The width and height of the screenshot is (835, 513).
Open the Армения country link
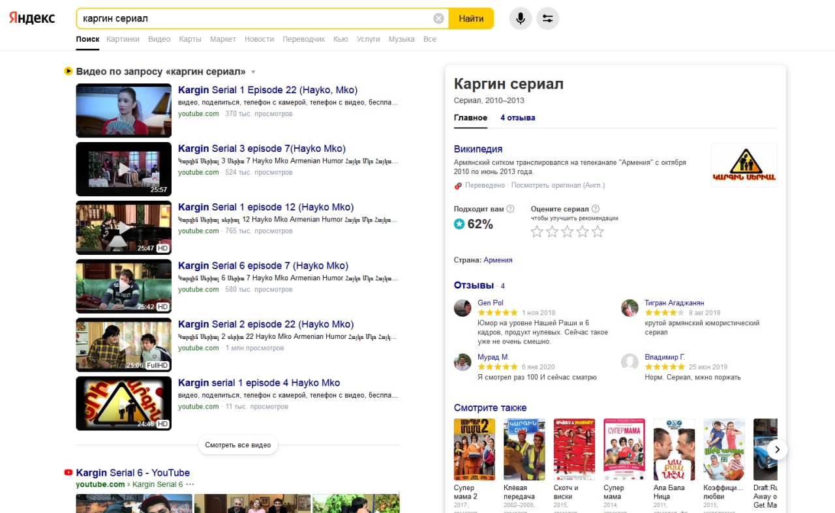[x=498, y=260]
